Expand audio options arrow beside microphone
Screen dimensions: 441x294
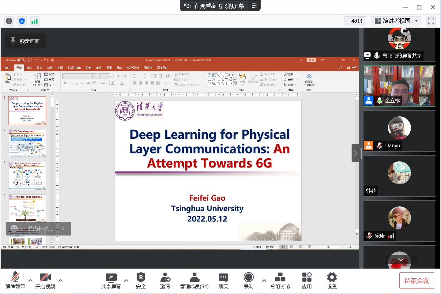pos(30,280)
